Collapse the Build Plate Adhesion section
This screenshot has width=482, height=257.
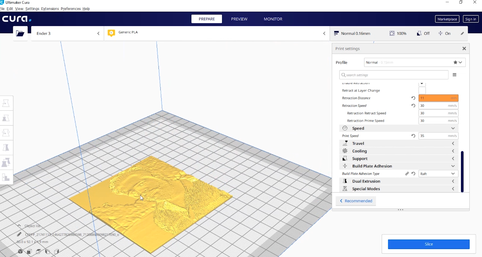(399, 166)
